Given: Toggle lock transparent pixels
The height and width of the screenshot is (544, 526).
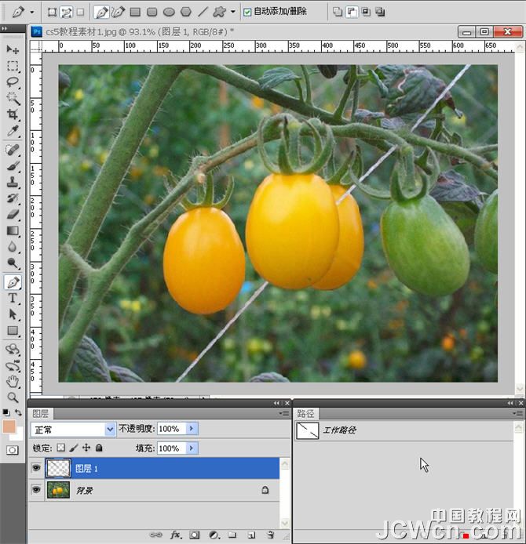Looking at the screenshot, I should pyautogui.click(x=61, y=448).
